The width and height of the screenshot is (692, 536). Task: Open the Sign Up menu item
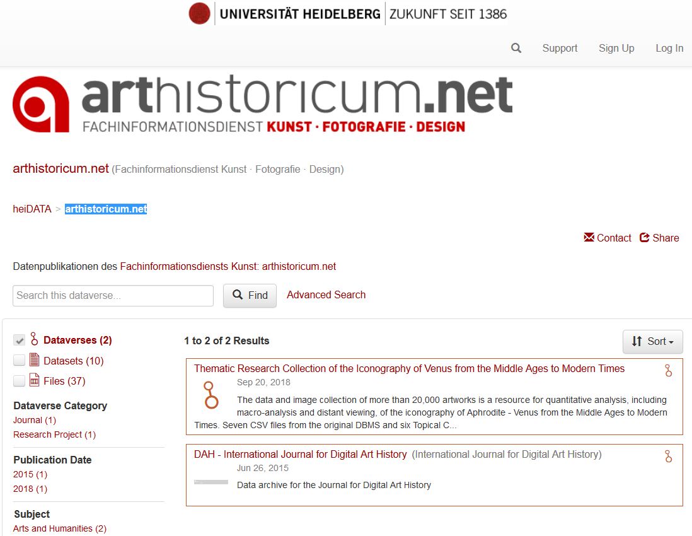click(x=616, y=48)
